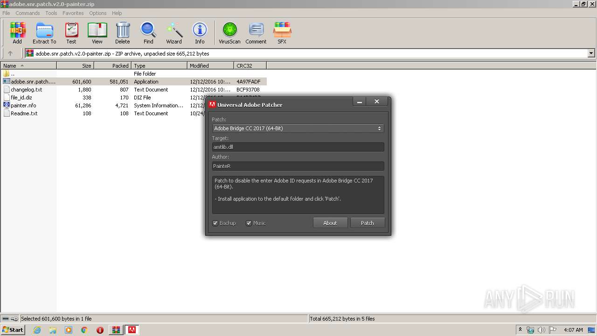Open the Options menu
The width and height of the screenshot is (597, 336).
[98, 13]
